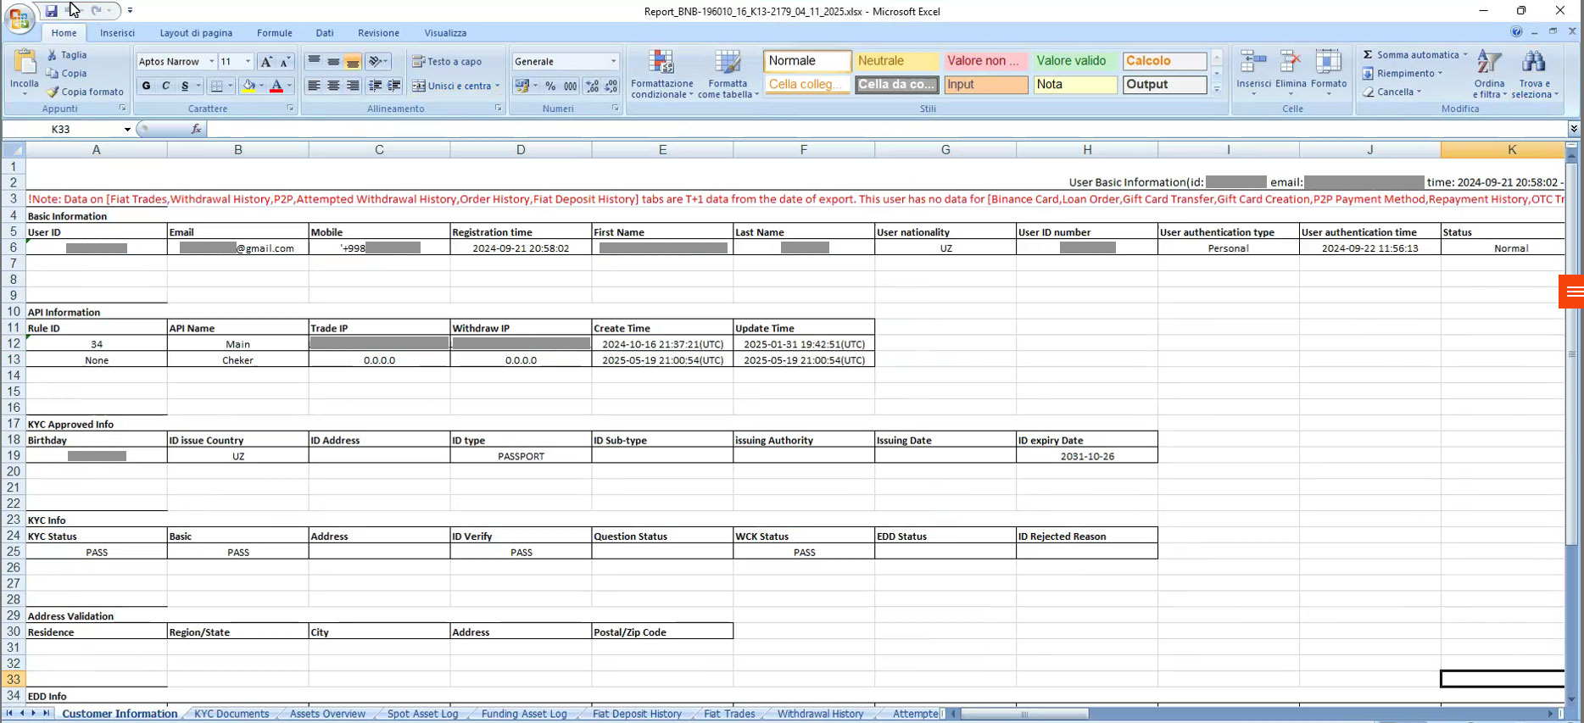Screen dimensions: 1584x723
Task: Click the Name Box showing K33
Action: click(85, 129)
